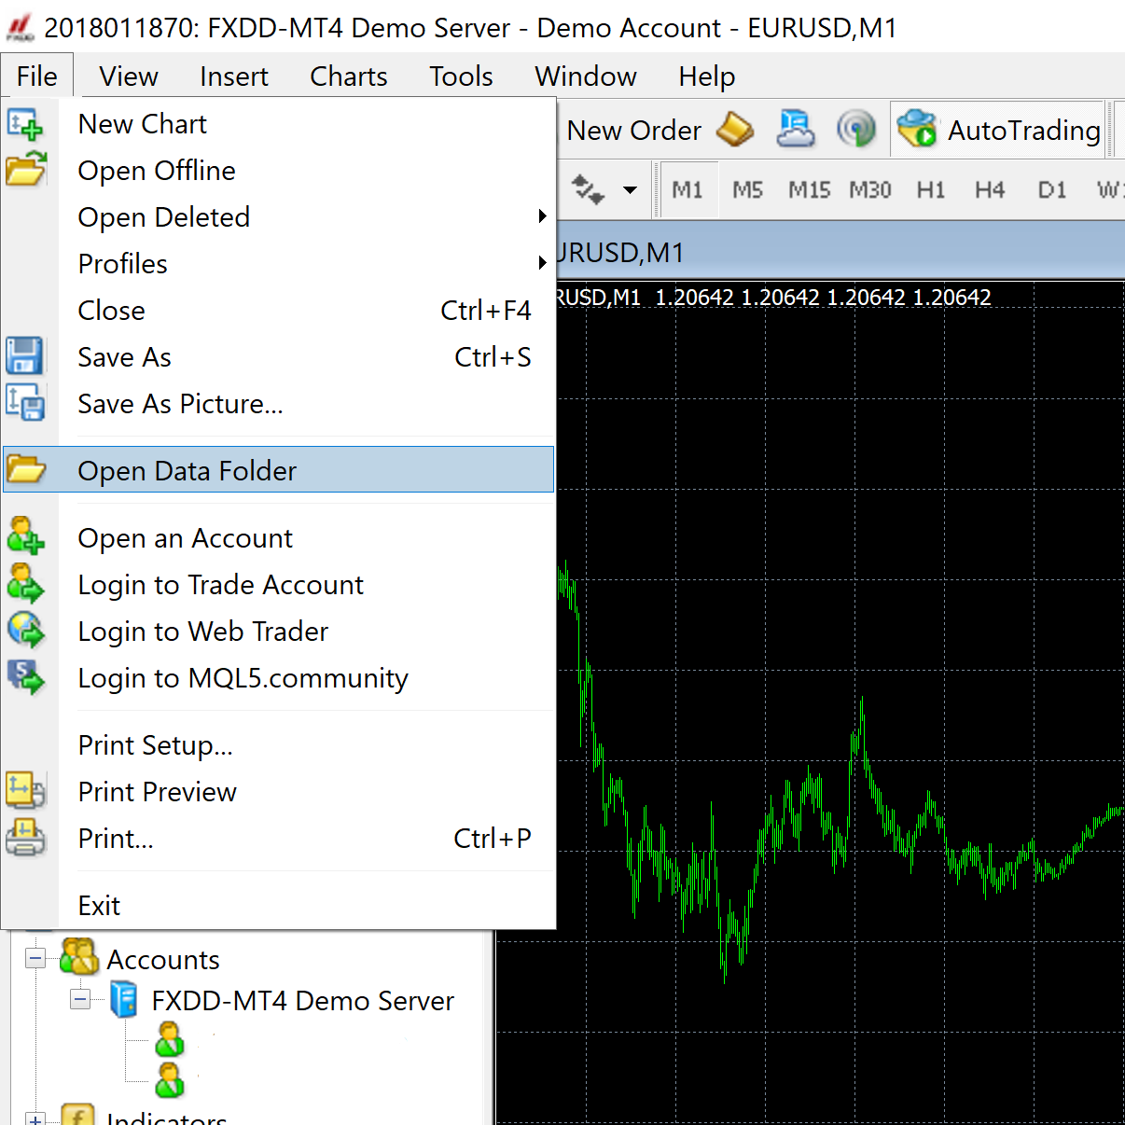Open the Charts menu

(x=348, y=76)
